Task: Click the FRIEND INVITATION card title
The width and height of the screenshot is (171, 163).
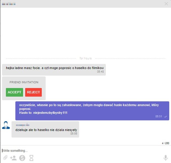Action: click(24, 82)
